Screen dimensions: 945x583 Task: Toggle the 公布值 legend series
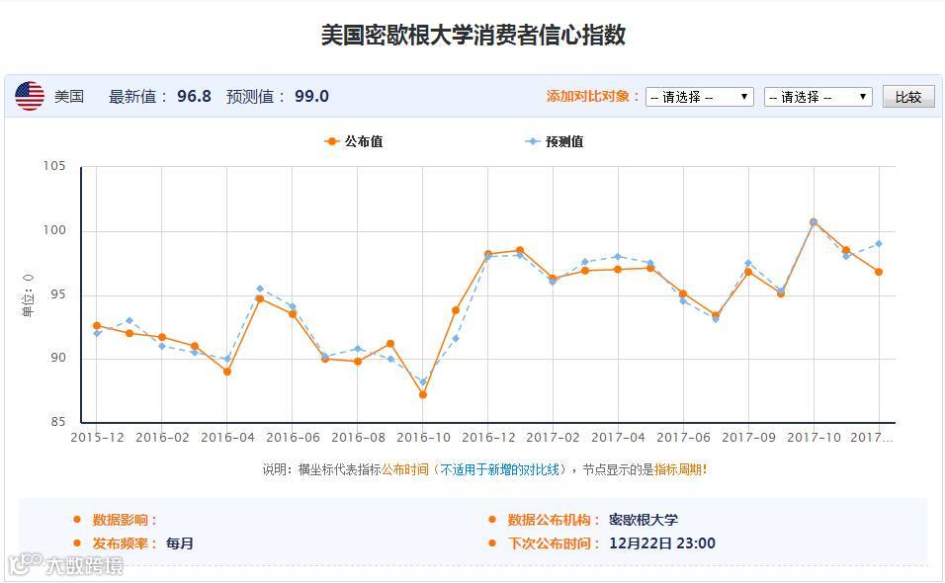click(x=354, y=141)
